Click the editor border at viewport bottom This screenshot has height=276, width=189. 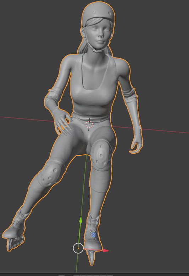94,274
